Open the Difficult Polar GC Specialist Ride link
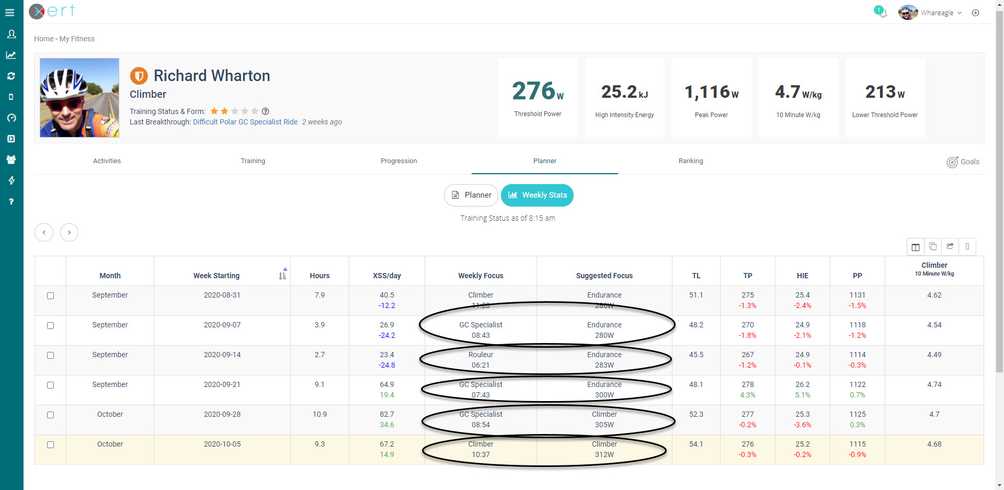Image resolution: width=1004 pixels, height=490 pixels. [x=245, y=122]
